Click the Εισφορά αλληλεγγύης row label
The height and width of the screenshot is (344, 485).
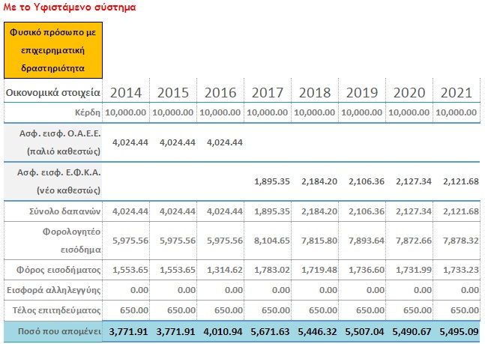pos(54,290)
